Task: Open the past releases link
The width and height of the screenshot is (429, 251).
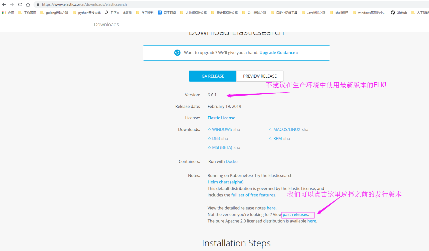Action: tap(295, 214)
